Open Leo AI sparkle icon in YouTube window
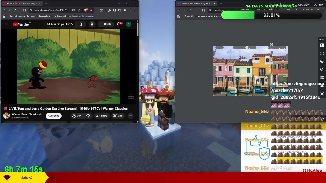326x183 pixels. 125,10
